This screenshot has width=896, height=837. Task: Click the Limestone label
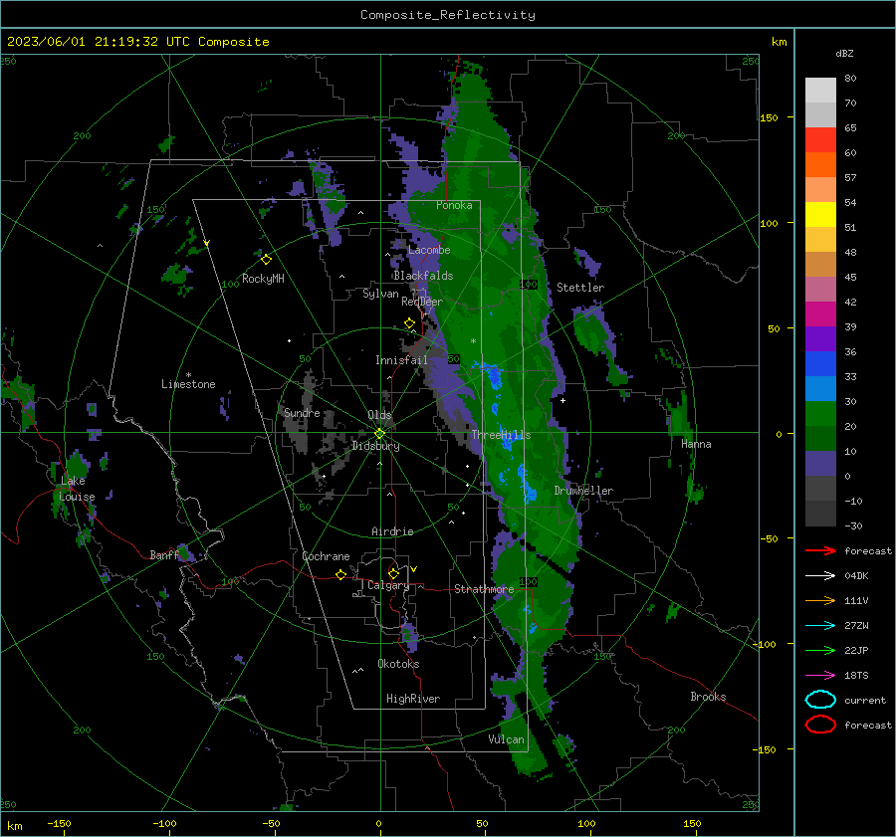(188, 384)
